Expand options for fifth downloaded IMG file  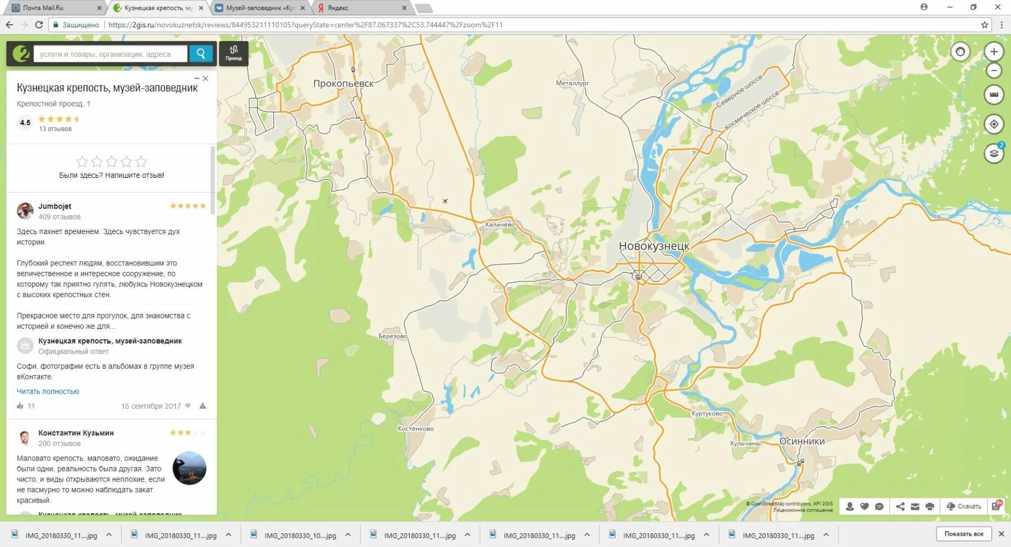coord(587,535)
